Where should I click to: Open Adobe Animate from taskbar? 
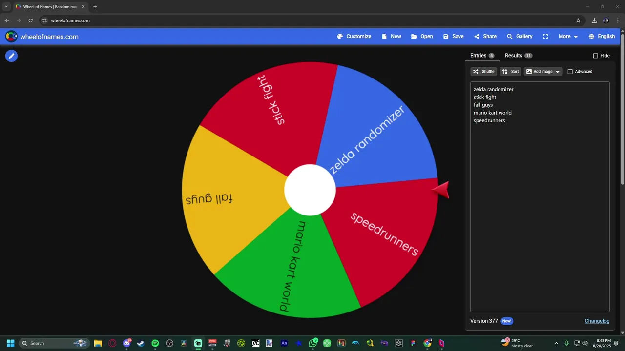point(284,343)
